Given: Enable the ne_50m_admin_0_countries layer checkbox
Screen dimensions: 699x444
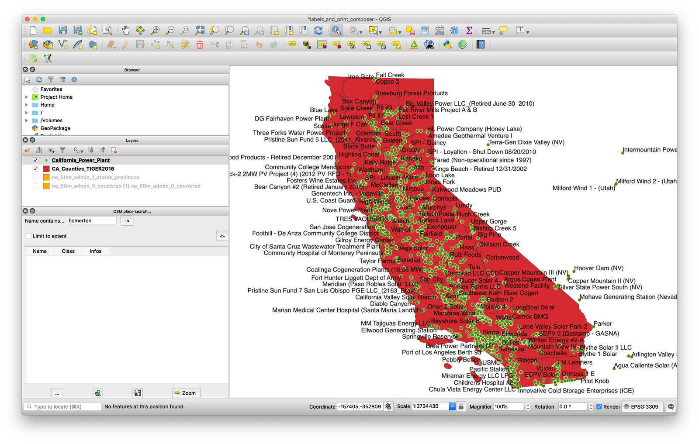Looking at the screenshot, I should (x=35, y=186).
